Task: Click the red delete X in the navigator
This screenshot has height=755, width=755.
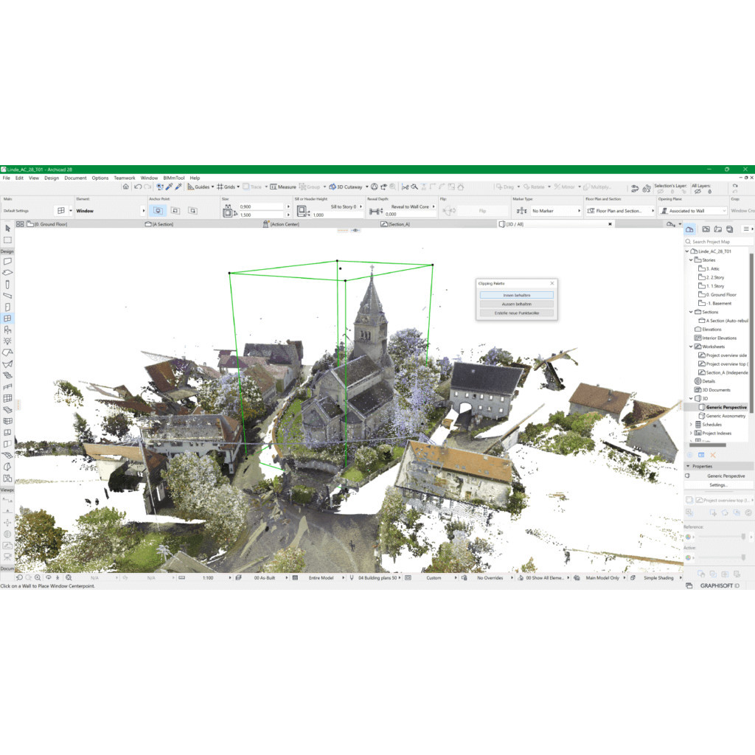Action: coord(713,455)
